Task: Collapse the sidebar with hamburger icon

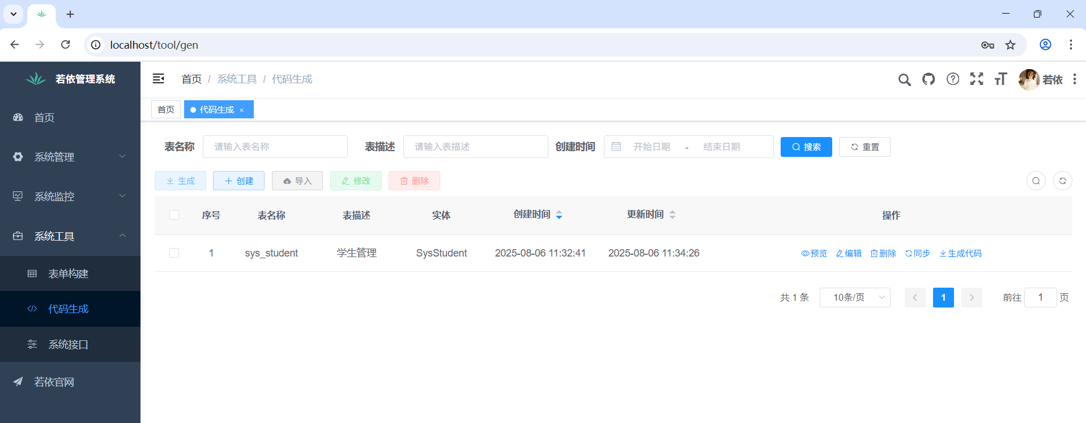Action: tap(159, 79)
